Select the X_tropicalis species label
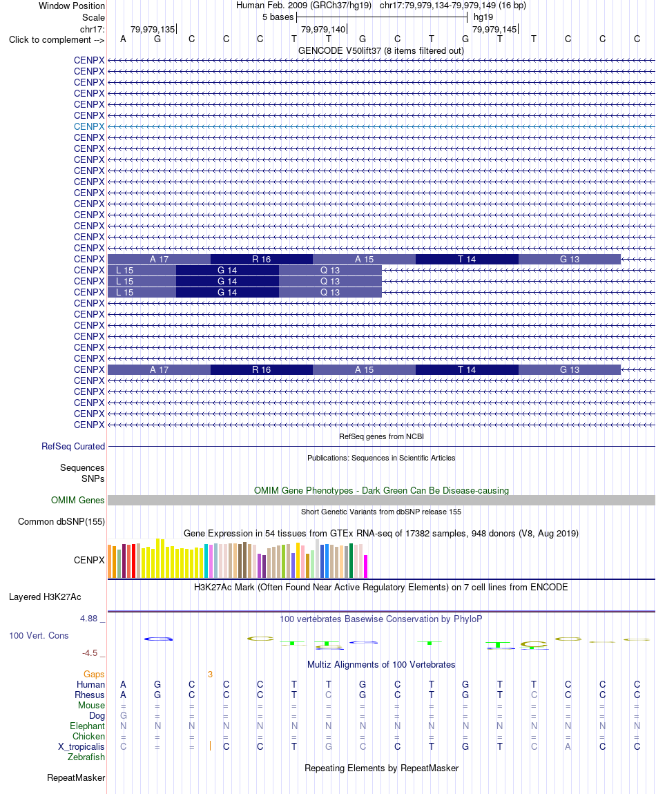The width and height of the screenshot is (656, 794). (x=81, y=746)
